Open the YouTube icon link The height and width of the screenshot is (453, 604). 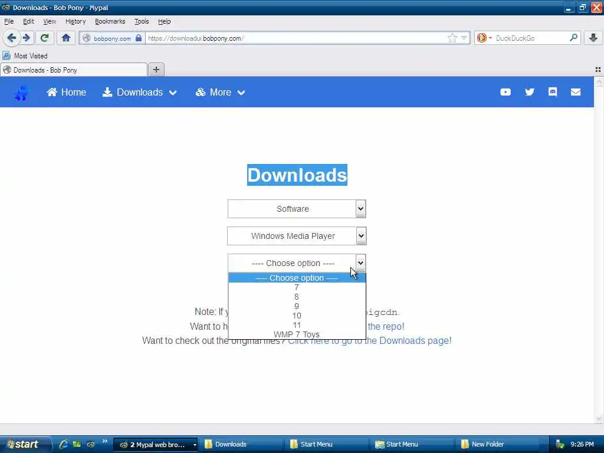coord(505,92)
